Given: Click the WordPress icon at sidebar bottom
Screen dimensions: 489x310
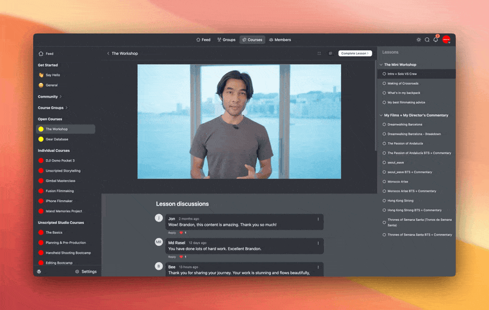Looking at the screenshot, I should [x=39, y=272].
